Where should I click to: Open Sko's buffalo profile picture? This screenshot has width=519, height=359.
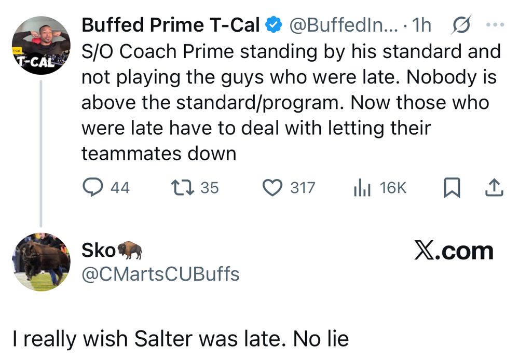coord(40,261)
